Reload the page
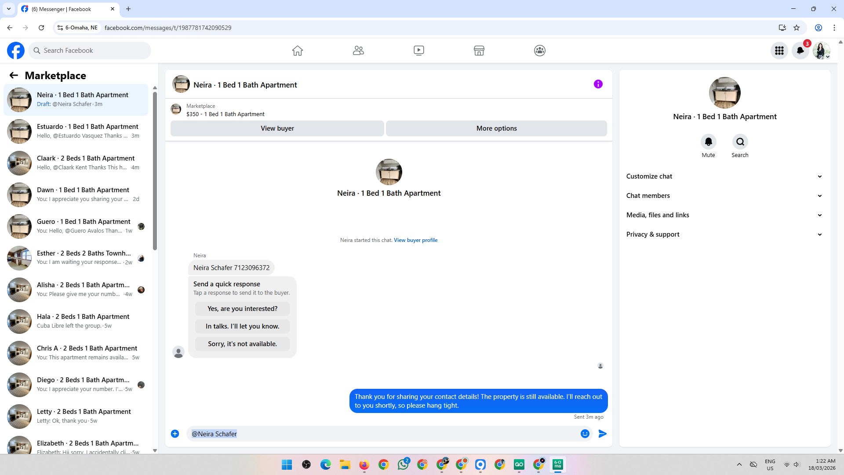 [41, 28]
